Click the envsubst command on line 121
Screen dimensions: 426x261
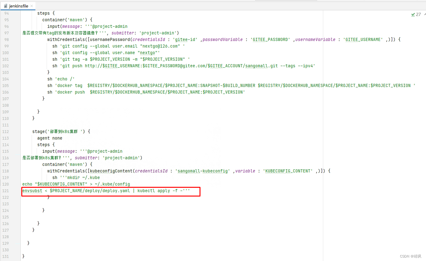pyautogui.click(x=106, y=191)
